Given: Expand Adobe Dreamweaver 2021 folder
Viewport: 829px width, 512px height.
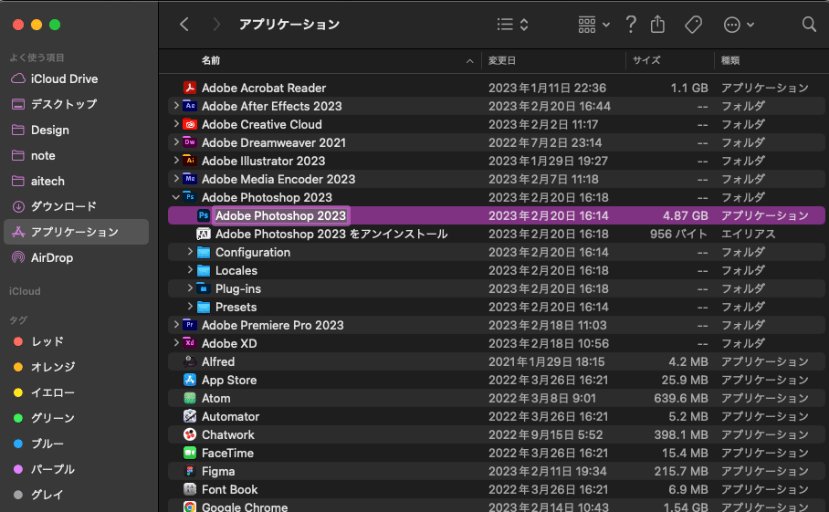Looking at the screenshot, I should [x=176, y=142].
